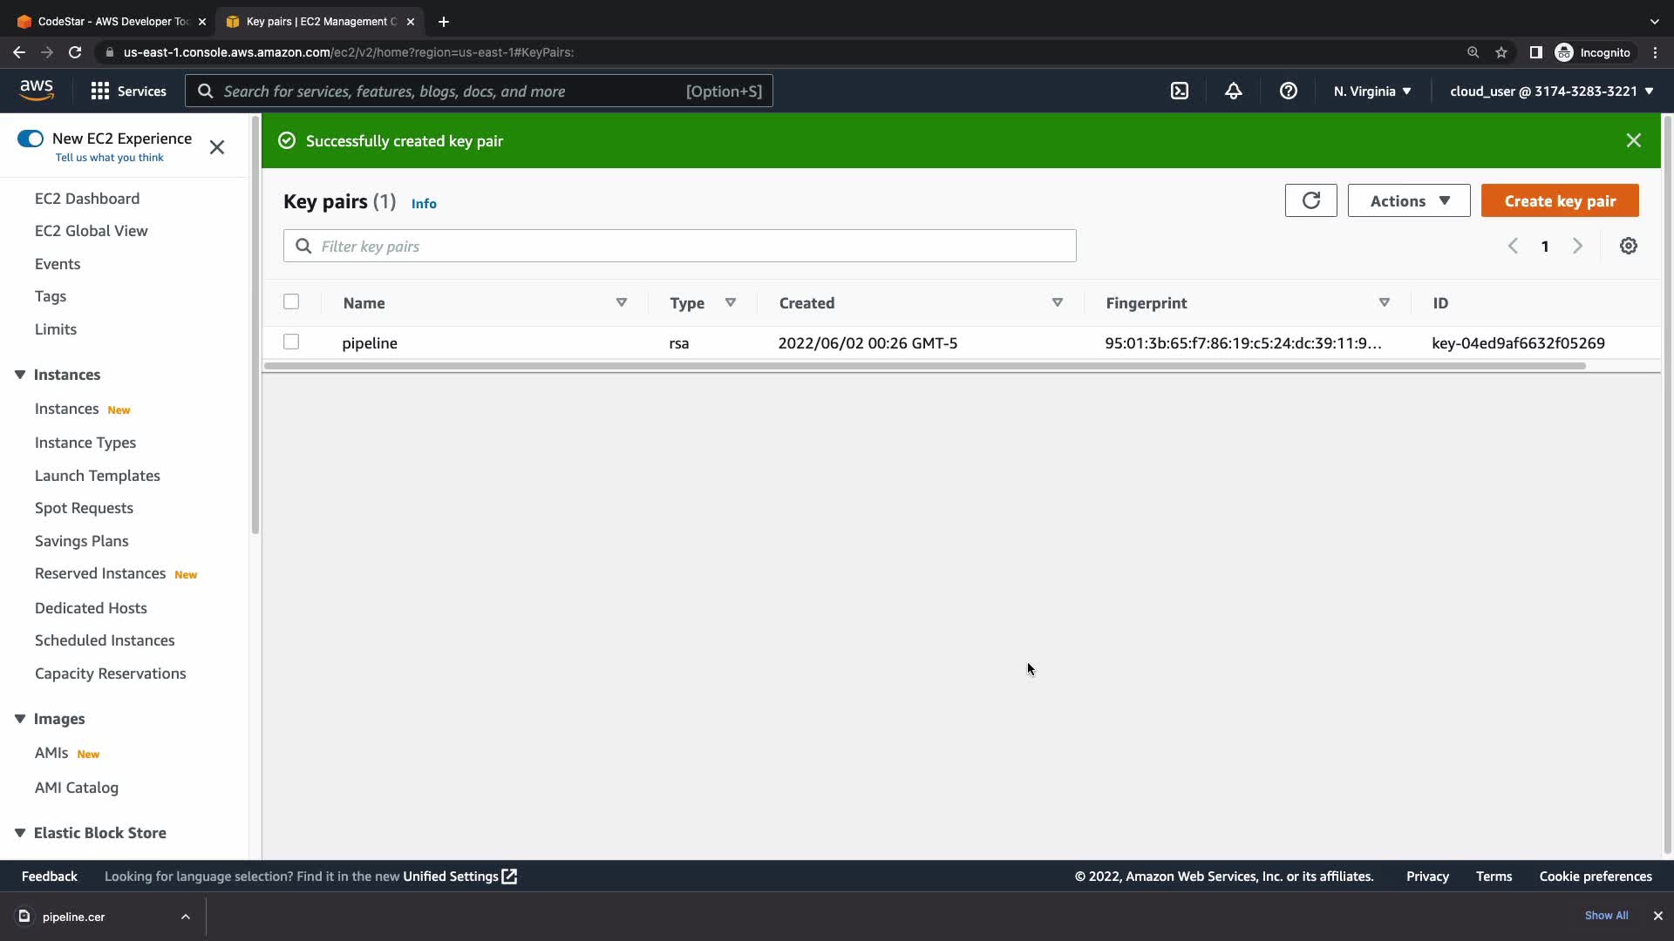Open the AWS CloudShell icon

pyautogui.click(x=1179, y=91)
